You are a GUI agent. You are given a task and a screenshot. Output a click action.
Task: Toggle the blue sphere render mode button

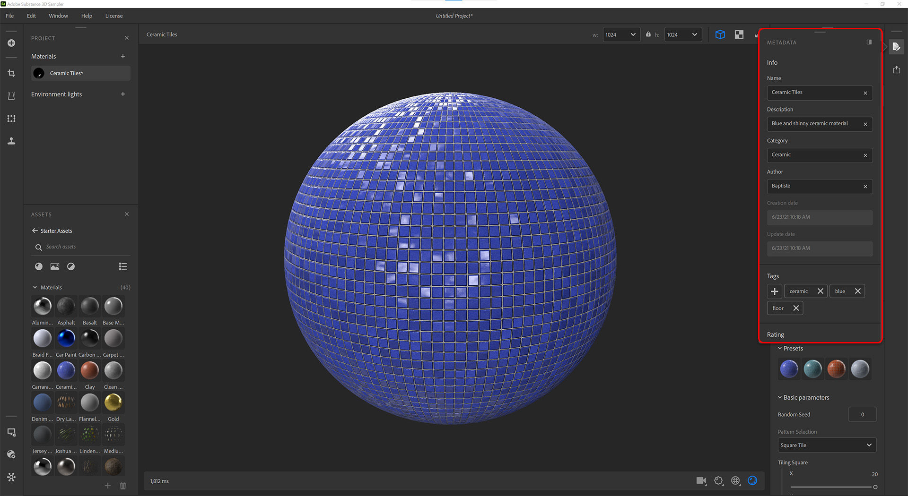point(752,481)
